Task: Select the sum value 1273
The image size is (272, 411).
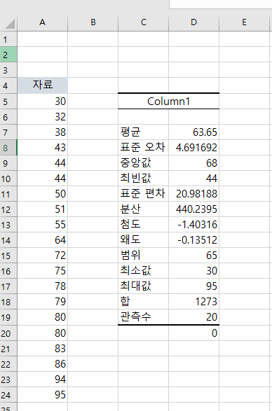Action: click(193, 302)
